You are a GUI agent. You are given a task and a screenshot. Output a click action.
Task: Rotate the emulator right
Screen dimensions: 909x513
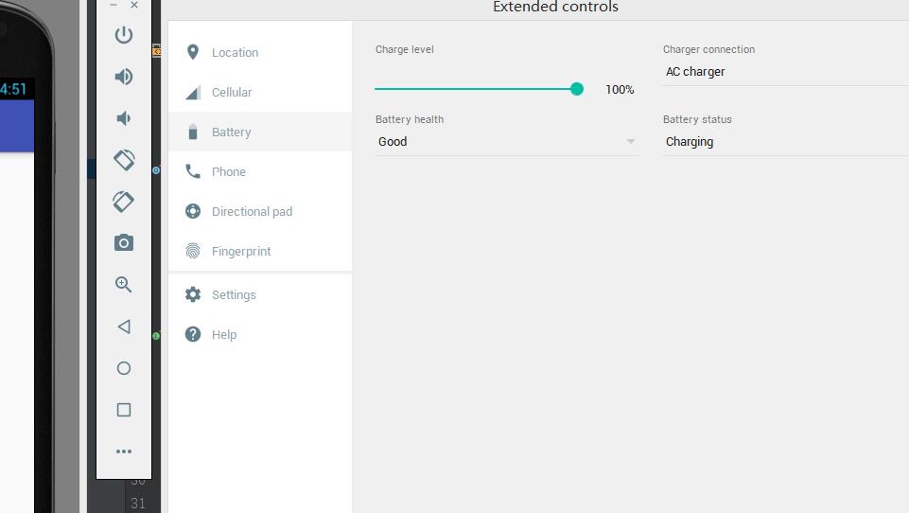point(124,202)
